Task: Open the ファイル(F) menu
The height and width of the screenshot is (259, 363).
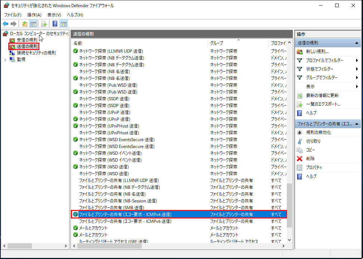Action: point(13,15)
